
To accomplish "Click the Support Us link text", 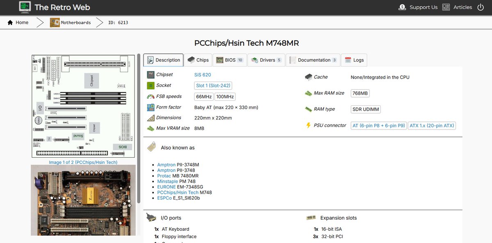I will [424, 7].
